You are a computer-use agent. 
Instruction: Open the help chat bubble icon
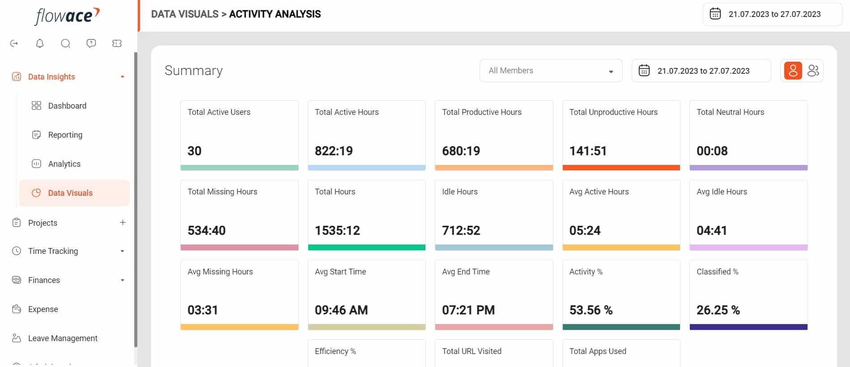[x=91, y=43]
